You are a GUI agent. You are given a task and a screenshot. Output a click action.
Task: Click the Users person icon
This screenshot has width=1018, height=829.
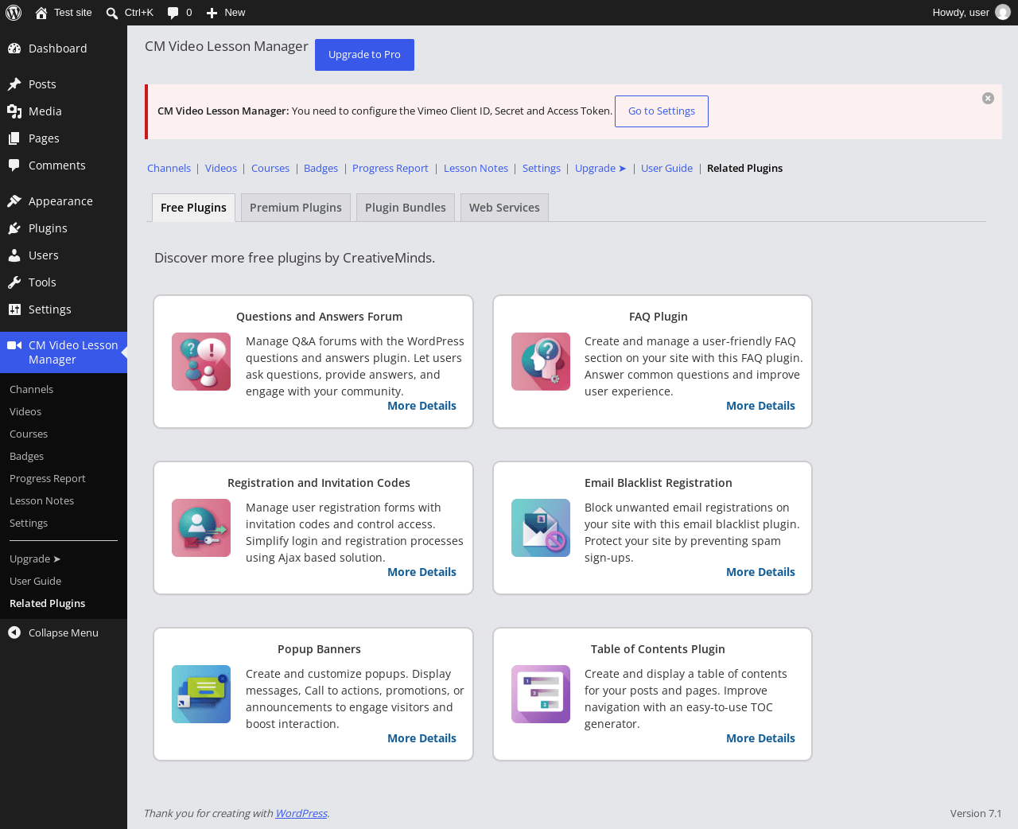coord(14,255)
